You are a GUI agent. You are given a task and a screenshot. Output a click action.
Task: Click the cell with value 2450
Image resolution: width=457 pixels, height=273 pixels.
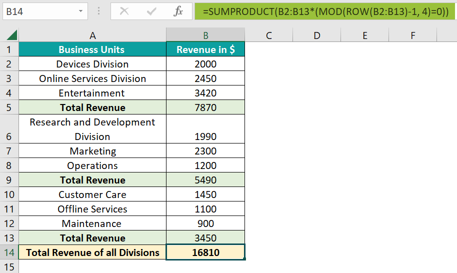pyautogui.click(x=205, y=78)
